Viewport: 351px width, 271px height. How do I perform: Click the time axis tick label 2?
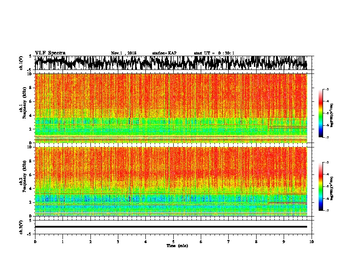coord(90,242)
